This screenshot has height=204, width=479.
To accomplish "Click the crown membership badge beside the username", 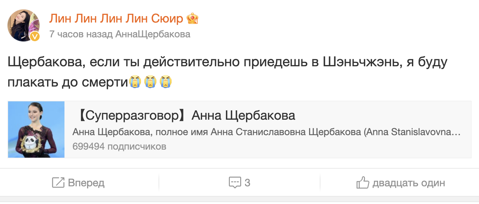I will [x=192, y=19].
